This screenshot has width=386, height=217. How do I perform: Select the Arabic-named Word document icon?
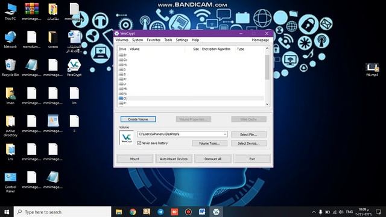(74, 42)
